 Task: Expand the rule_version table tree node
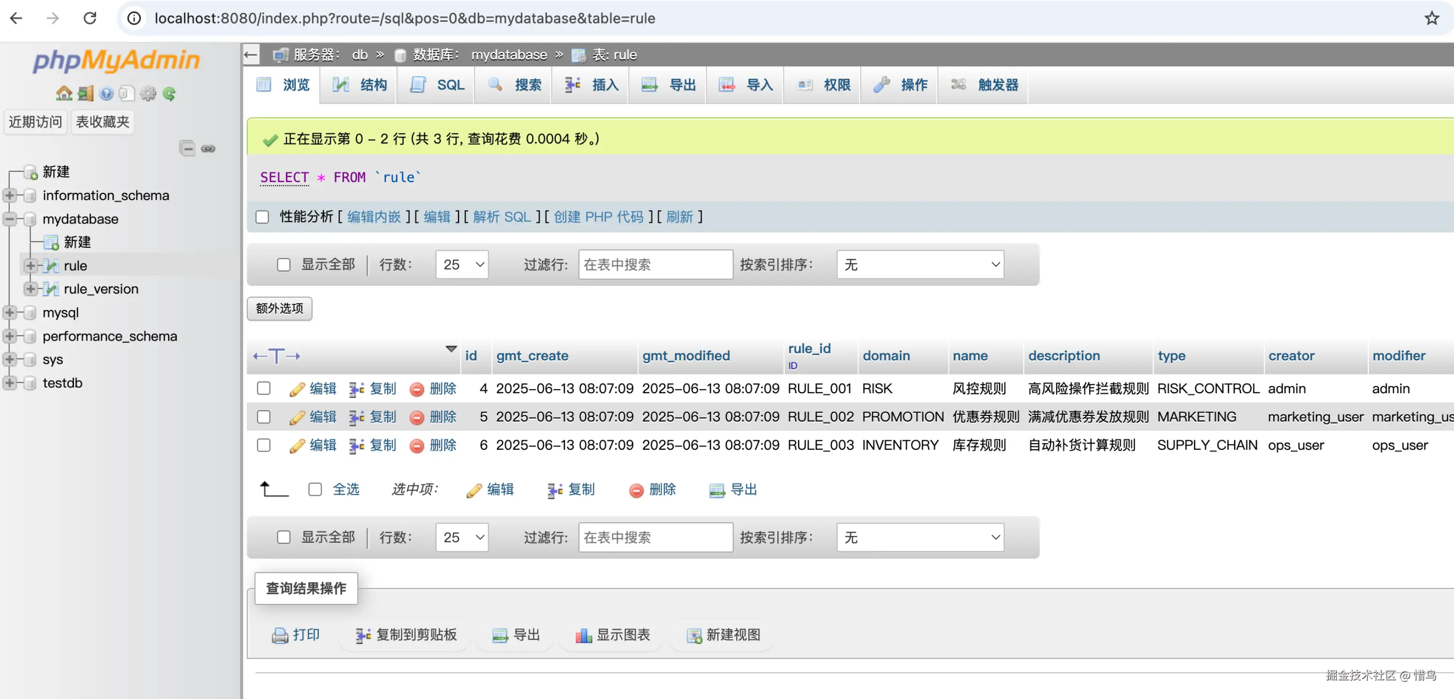click(x=31, y=289)
